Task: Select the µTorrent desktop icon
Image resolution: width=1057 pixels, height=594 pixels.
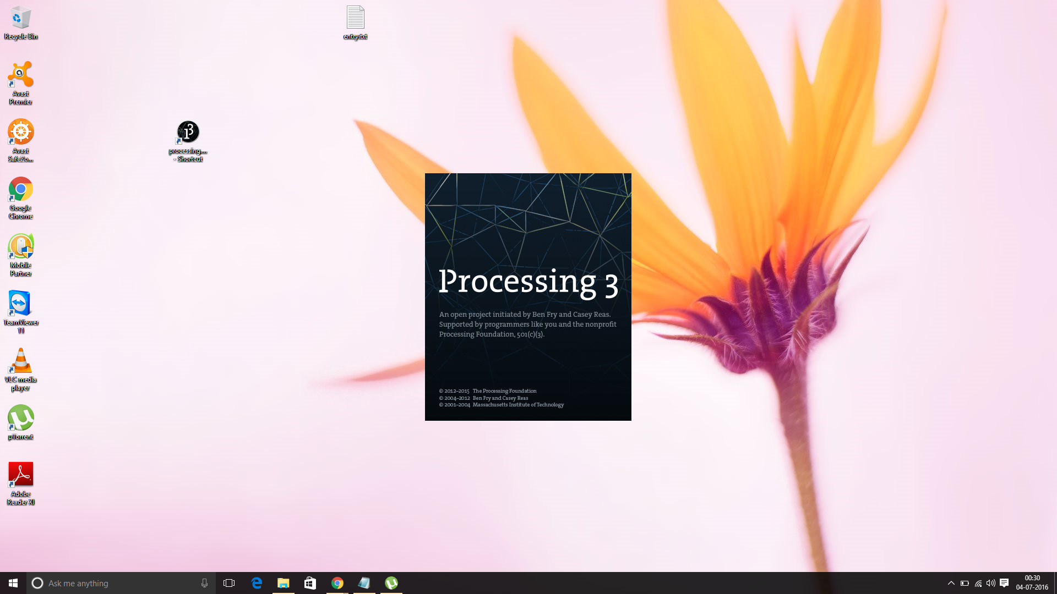Action: [20, 419]
